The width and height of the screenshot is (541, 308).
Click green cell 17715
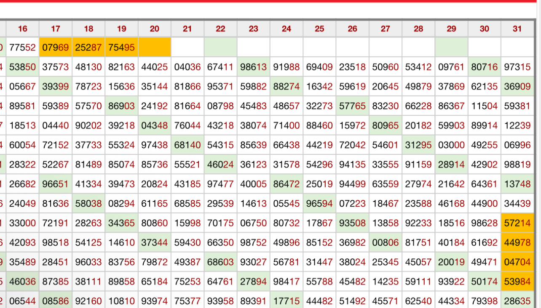(x=287, y=301)
